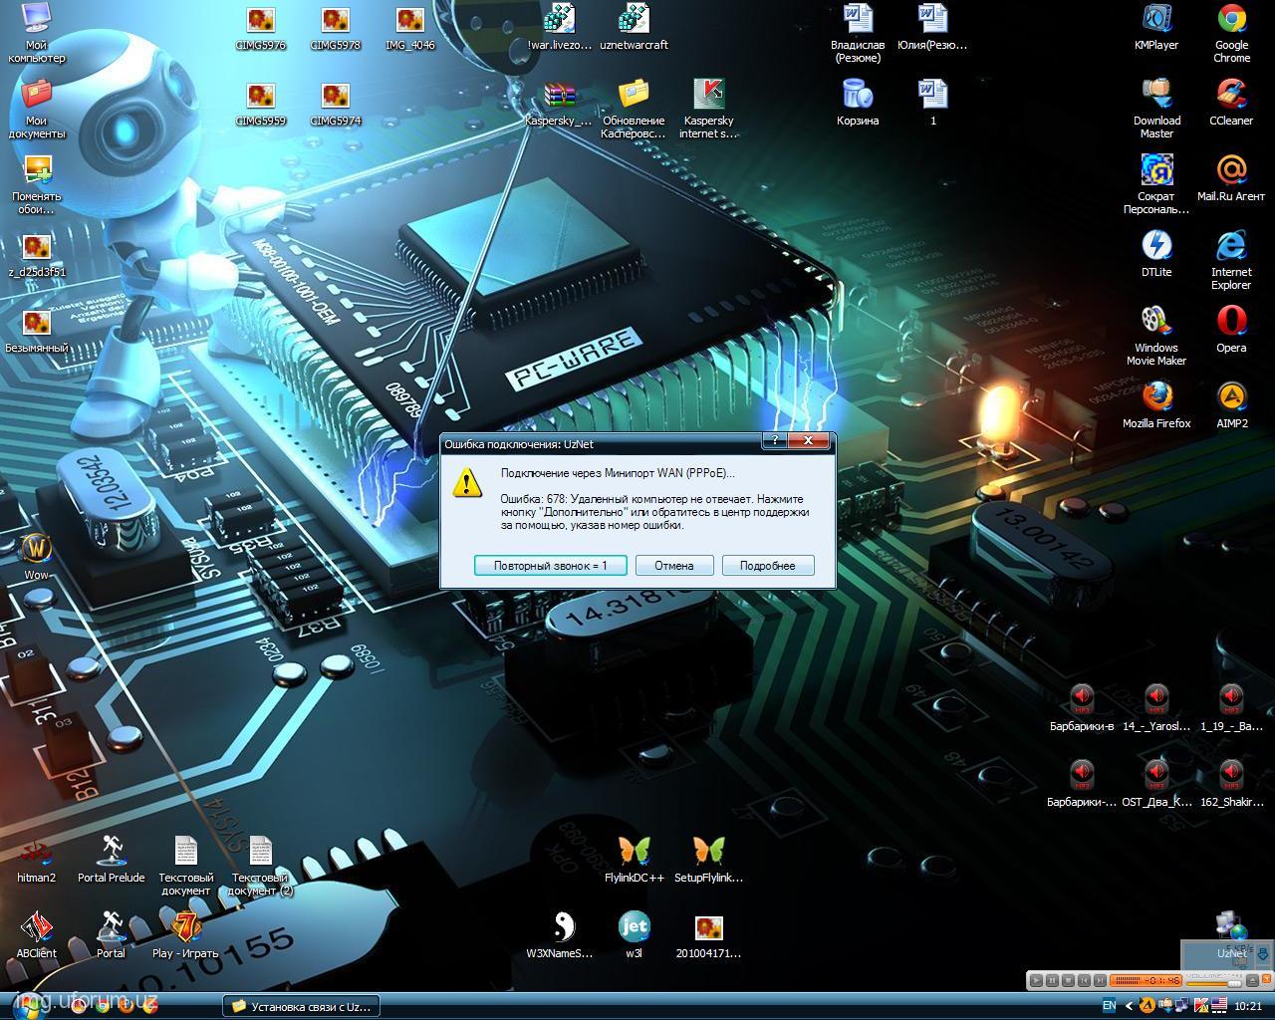This screenshot has width=1275, height=1020.
Task: Select the CIMG5959 image icon
Action: tap(261, 104)
